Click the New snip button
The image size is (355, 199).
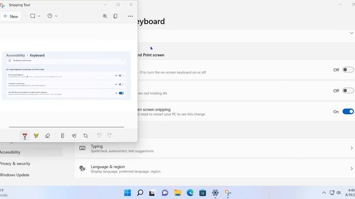(11, 16)
